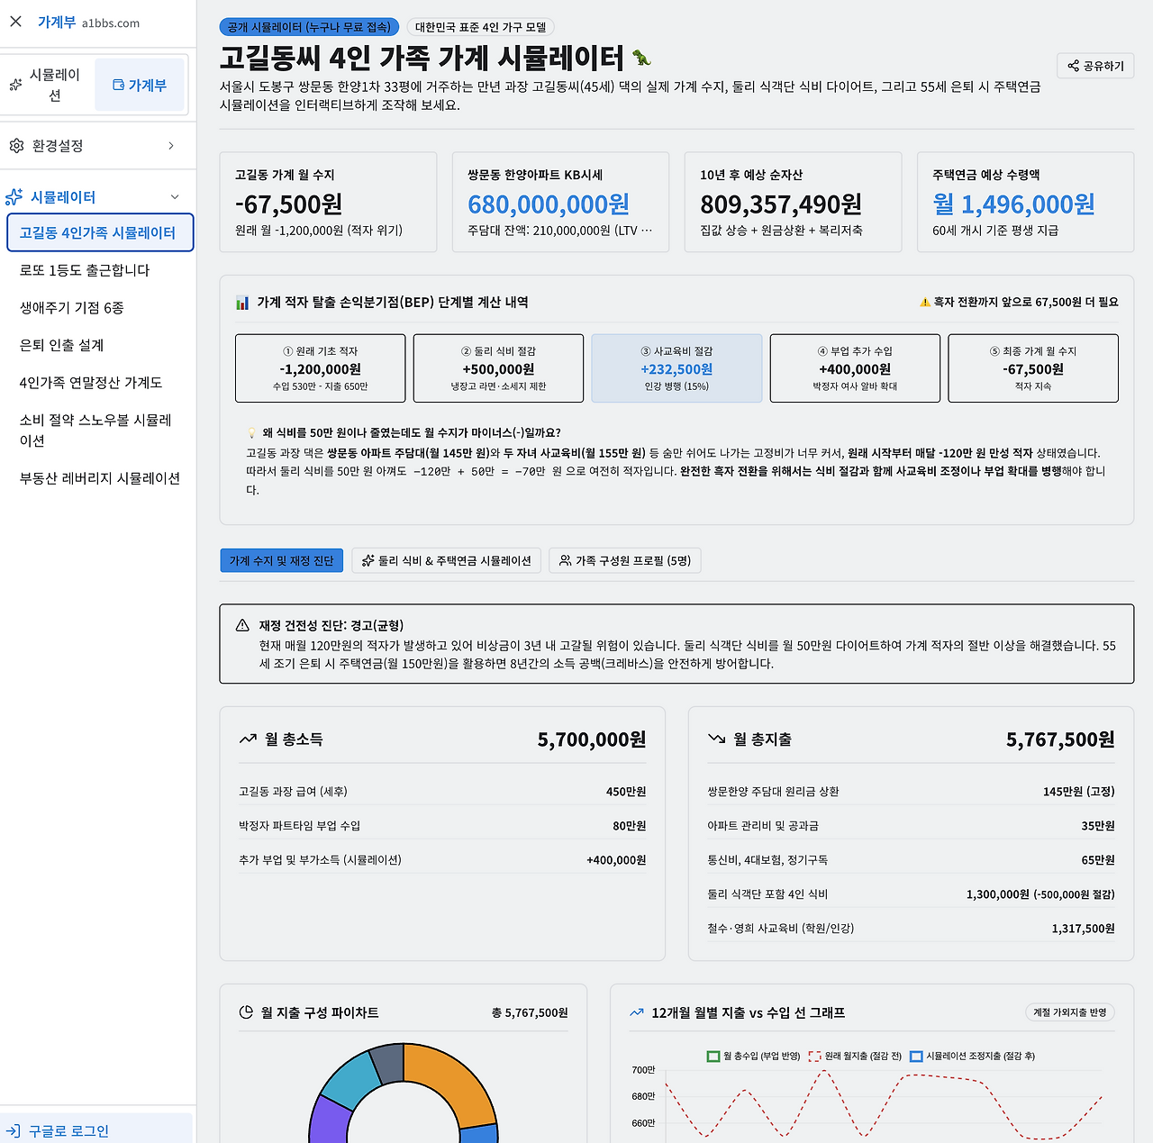Click the 계절 가외지출 반영 badge
1153x1143 pixels.
pyautogui.click(x=1070, y=1012)
